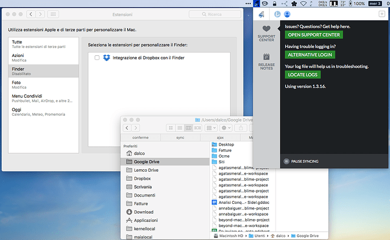390x240 pixels.
Task: Click Finder share toolbar button
Action: pos(241,128)
